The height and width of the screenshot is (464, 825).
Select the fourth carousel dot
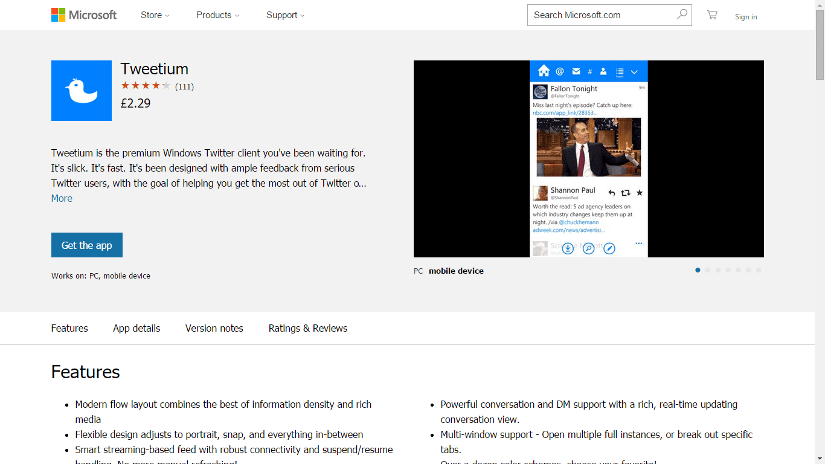[x=728, y=270]
